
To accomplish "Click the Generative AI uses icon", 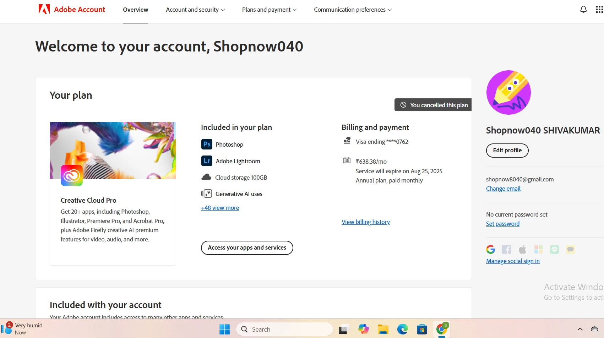I will click(207, 193).
